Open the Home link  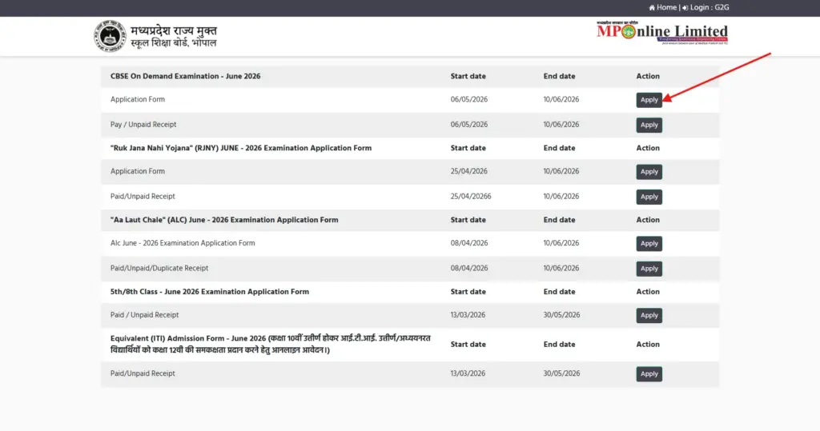pos(666,7)
